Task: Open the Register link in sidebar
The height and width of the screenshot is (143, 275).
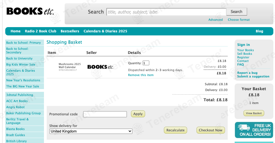Action: click(x=243, y=57)
